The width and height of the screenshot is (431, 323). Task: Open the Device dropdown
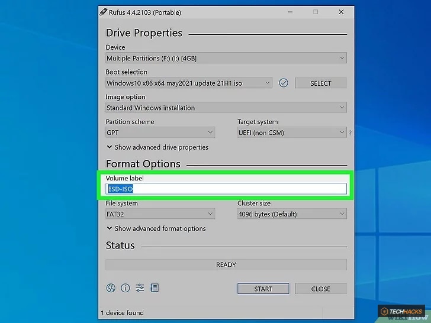click(x=226, y=58)
